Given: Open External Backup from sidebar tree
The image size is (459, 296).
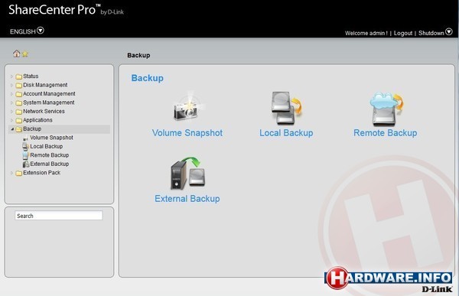Looking at the screenshot, I should coord(50,164).
